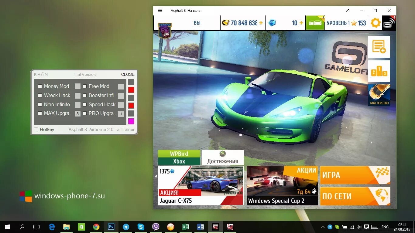Launch Google Chrome from the taskbar
This screenshot has width=415, height=233.
pyautogui.click(x=96, y=227)
